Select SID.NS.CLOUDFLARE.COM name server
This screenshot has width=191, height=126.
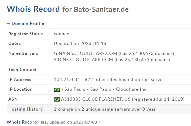pos(83,59)
